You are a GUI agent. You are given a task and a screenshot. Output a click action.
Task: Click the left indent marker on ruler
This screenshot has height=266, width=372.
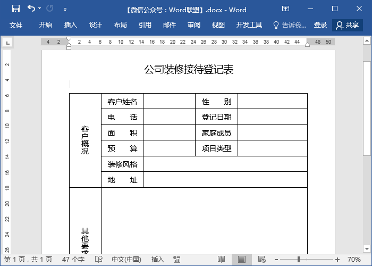[69, 48]
